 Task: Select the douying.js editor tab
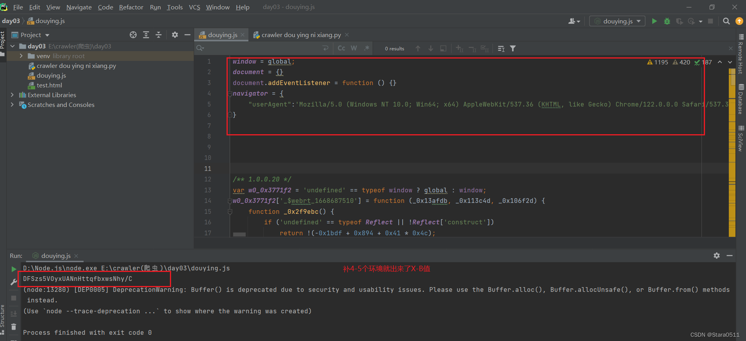(x=222, y=35)
